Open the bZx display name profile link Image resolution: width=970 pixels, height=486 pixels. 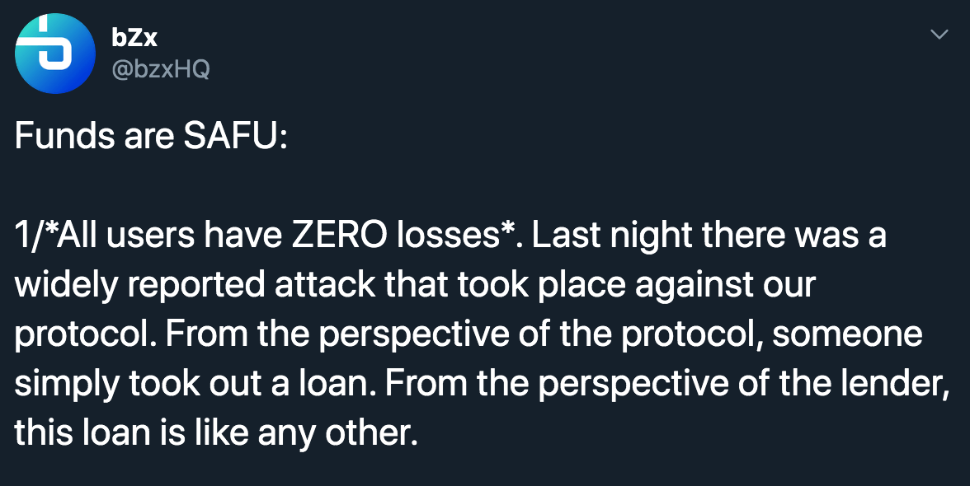tap(133, 36)
